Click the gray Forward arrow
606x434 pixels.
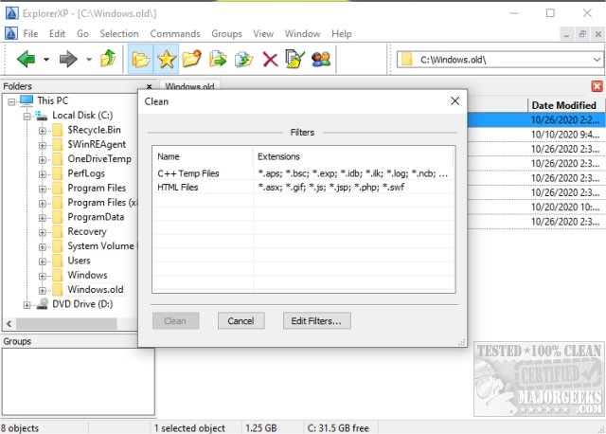[68, 60]
